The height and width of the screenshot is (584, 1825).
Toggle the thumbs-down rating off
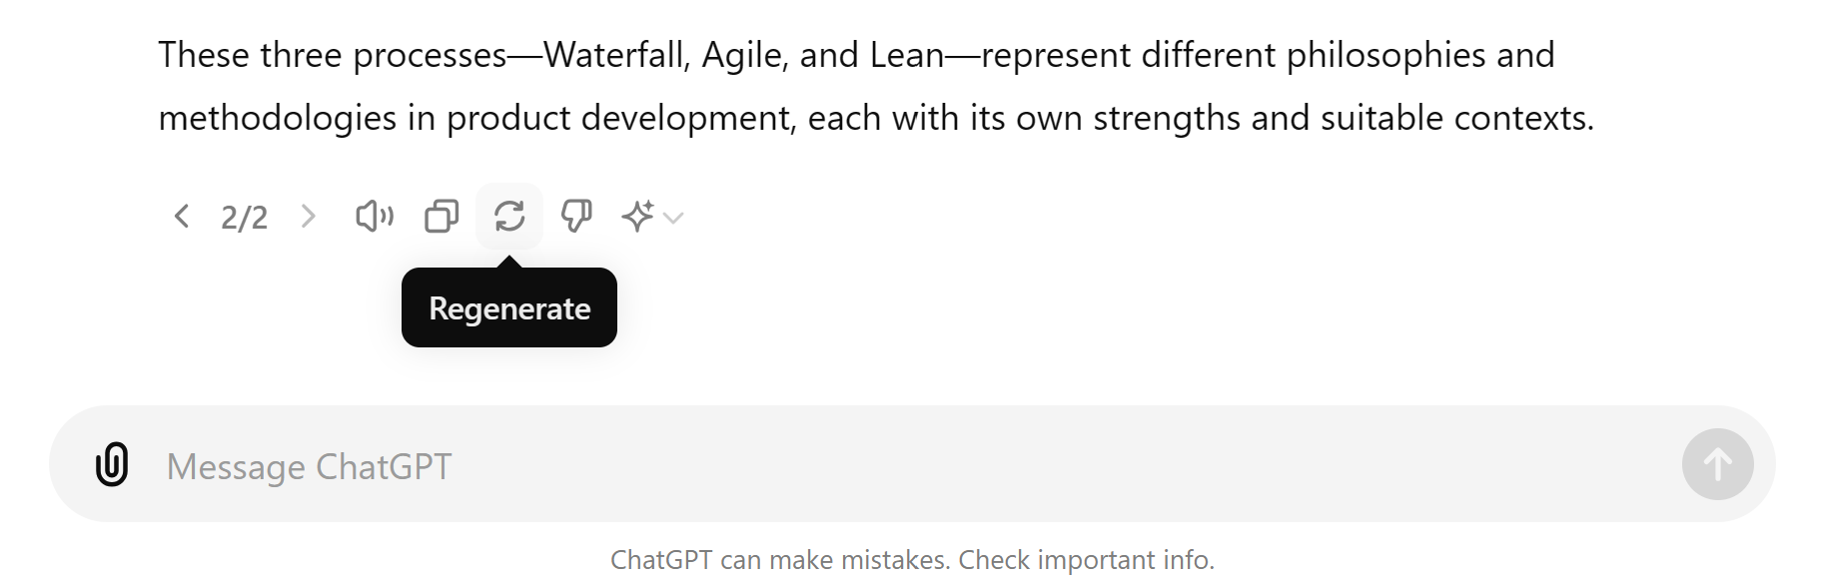pyautogui.click(x=577, y=216)
